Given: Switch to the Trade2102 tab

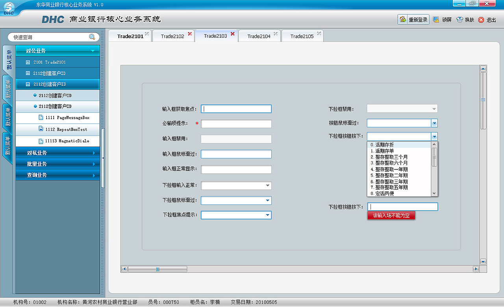Looking at the screenshot, I should 172,36.
